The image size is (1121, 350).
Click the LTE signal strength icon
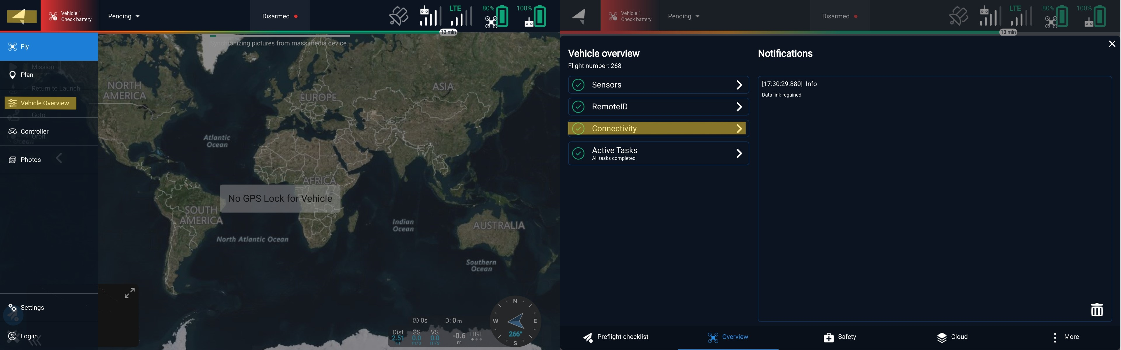460,16
